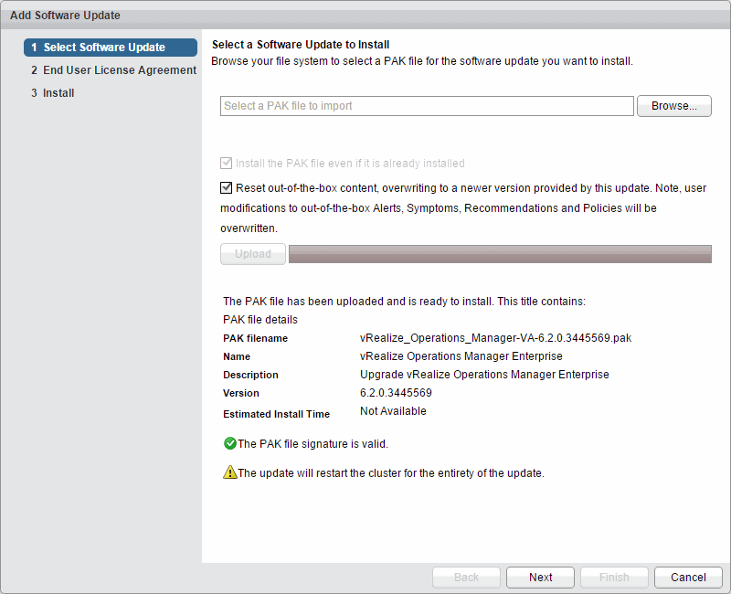Click the Estimated Install Time 'Not Available' value
The image size is (731, 594).
pos(393,411)
